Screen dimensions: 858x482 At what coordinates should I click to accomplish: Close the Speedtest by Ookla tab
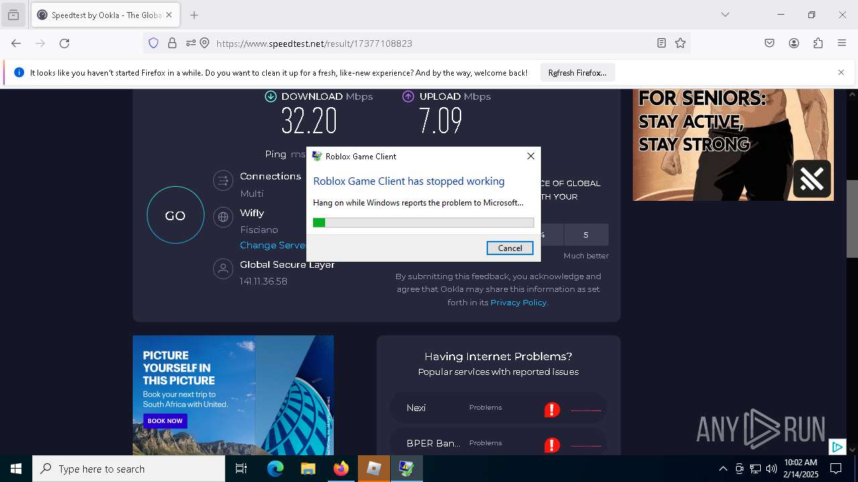click(x=169, y=15)
